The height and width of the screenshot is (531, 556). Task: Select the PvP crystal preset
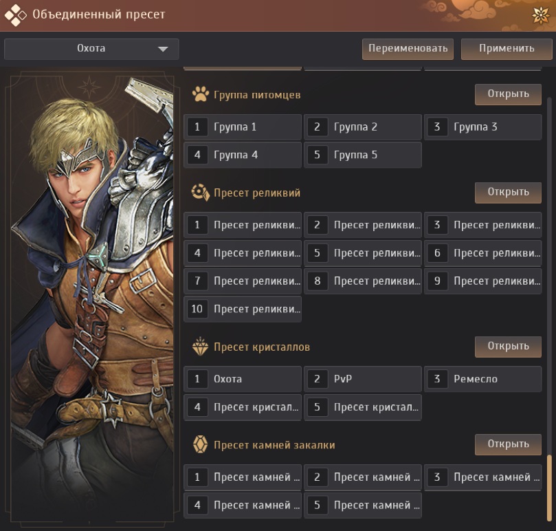click(x=363, y=379)
